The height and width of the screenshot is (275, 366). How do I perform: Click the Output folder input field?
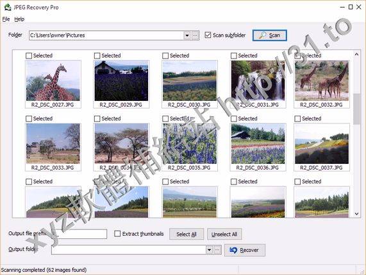pos(129,250)
